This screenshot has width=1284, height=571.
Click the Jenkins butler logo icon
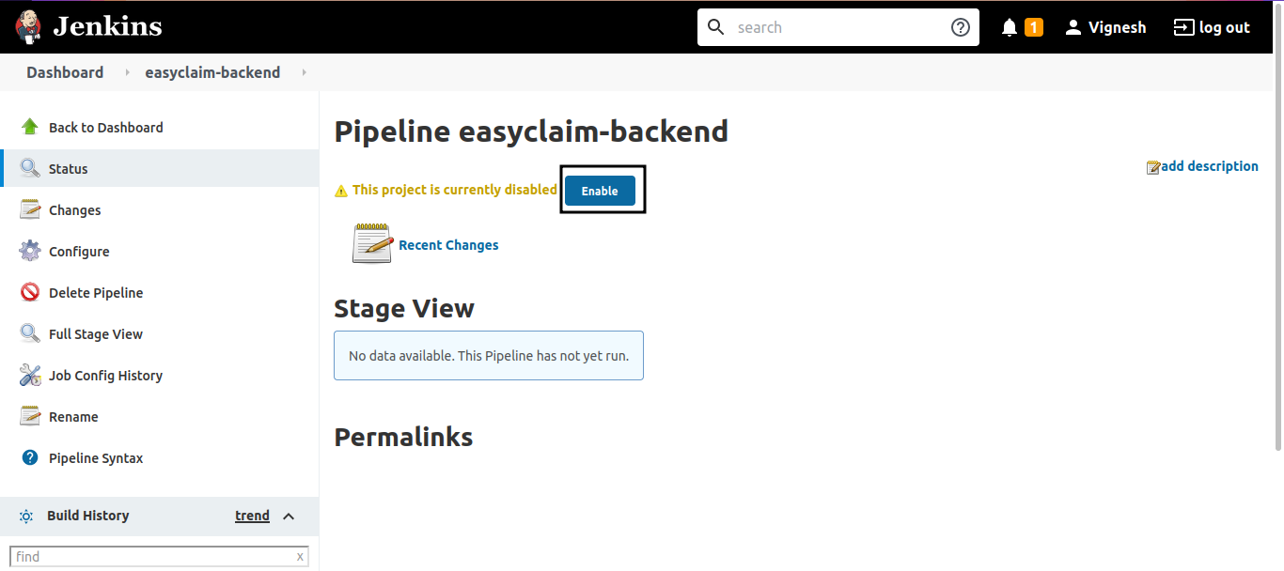point(28,26)
